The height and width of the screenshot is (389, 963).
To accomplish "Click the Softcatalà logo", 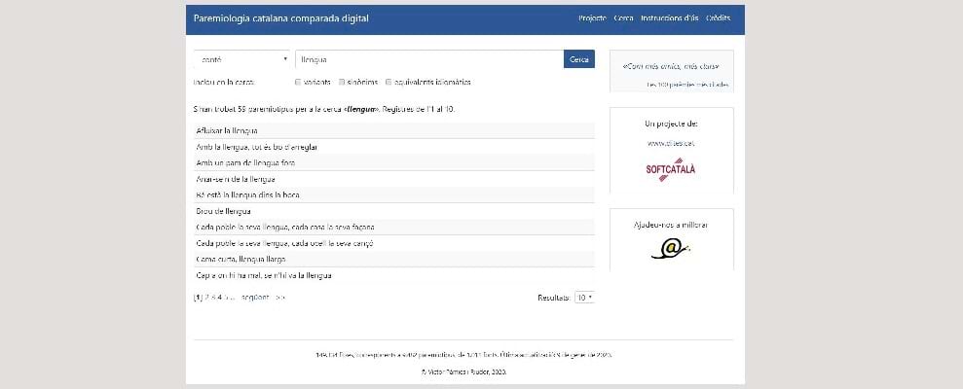I will click(671, 169).
